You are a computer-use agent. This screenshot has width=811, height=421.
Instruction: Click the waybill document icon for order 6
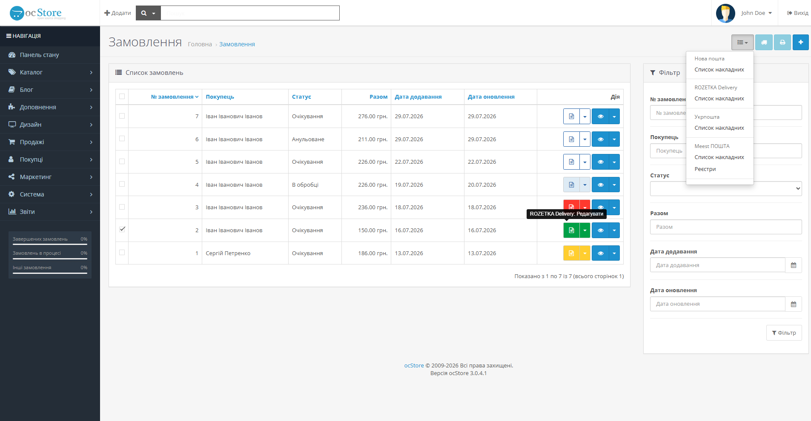pos(571,139)
